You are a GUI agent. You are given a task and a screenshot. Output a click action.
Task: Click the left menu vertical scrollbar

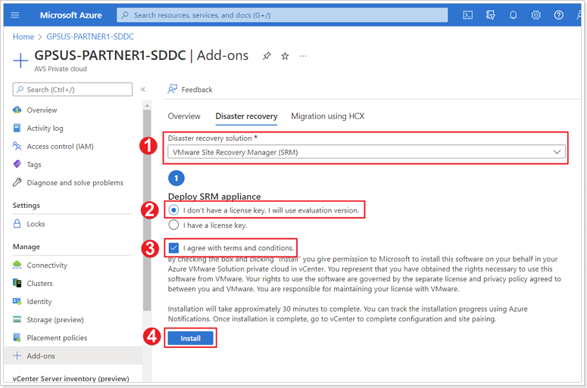pyautogui.click(x=147, y=210)
